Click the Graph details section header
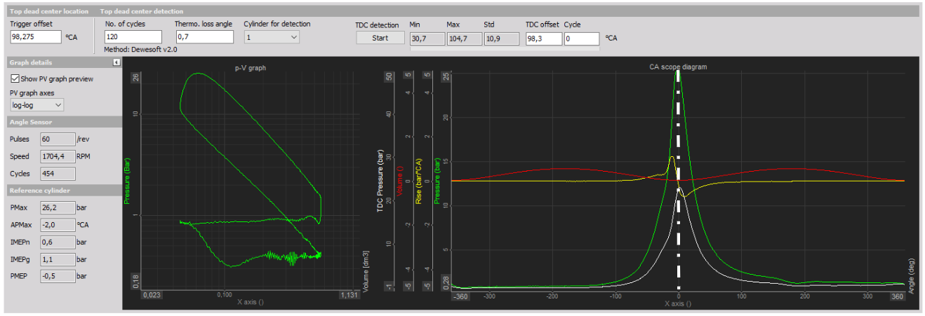This screenshot has height=316, width=925. 63,62
